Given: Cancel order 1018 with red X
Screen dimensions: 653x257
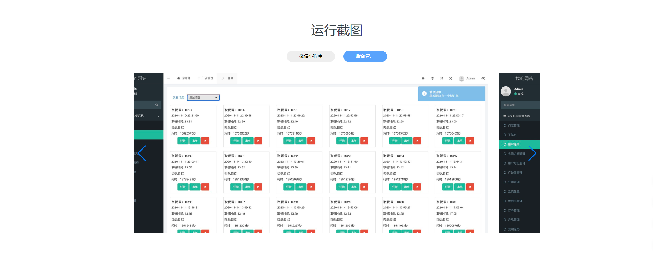Looking at the screenshot, I should tap(417, 141).
